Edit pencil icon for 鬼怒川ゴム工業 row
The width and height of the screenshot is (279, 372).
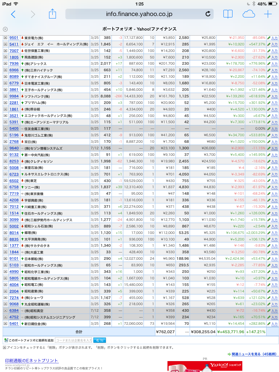coord(269,135)
